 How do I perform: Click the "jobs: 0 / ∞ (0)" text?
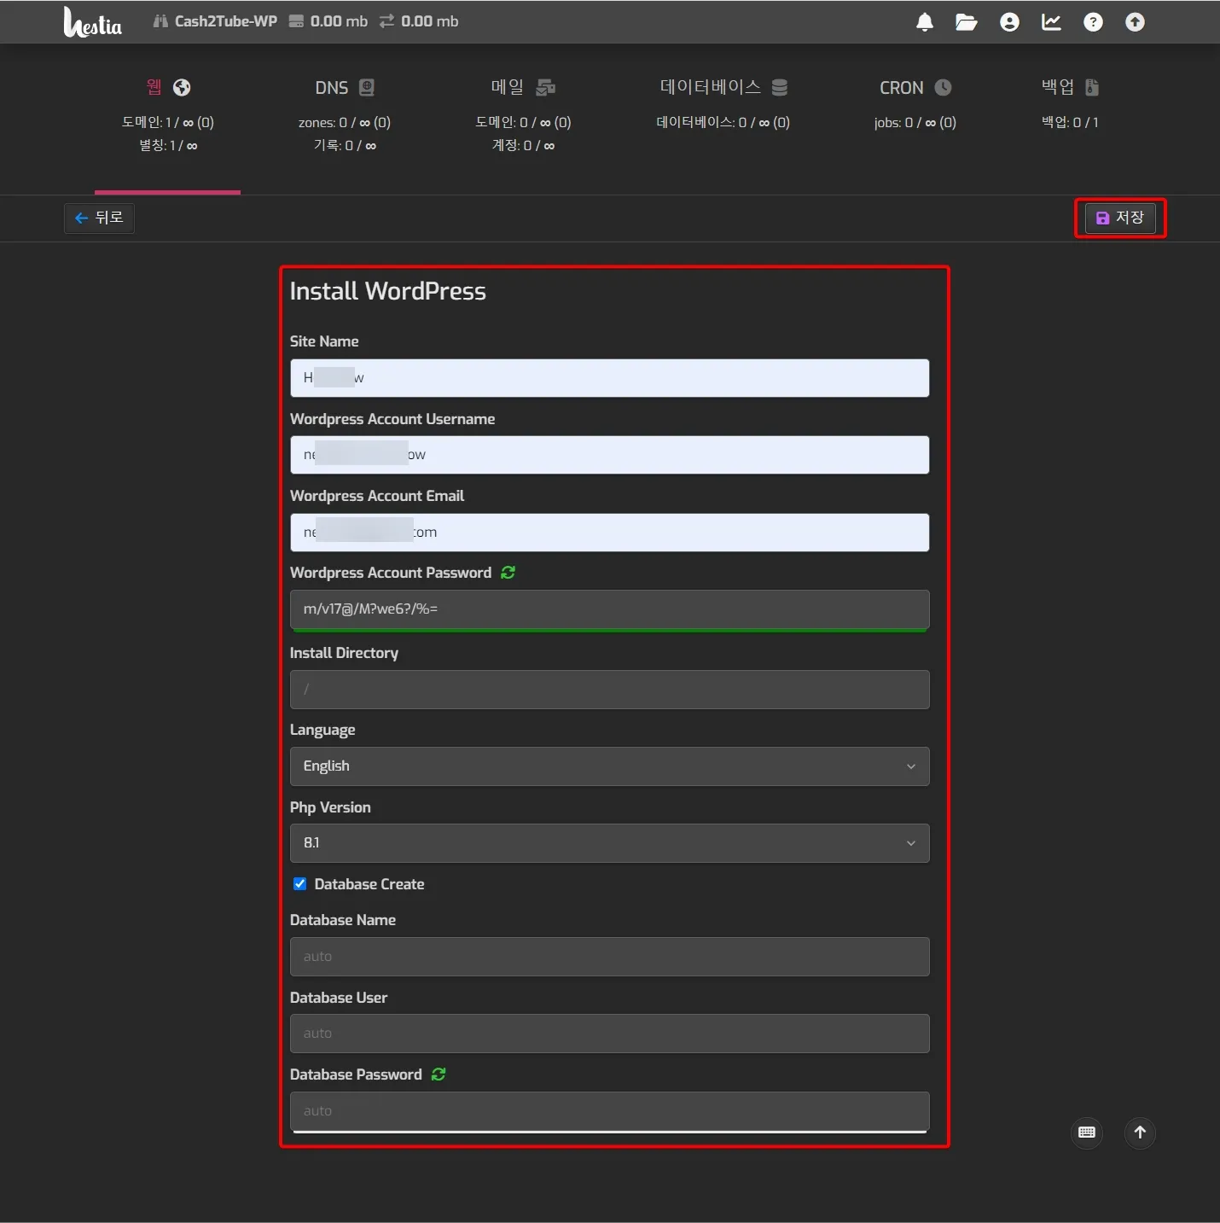click(915, 122)
